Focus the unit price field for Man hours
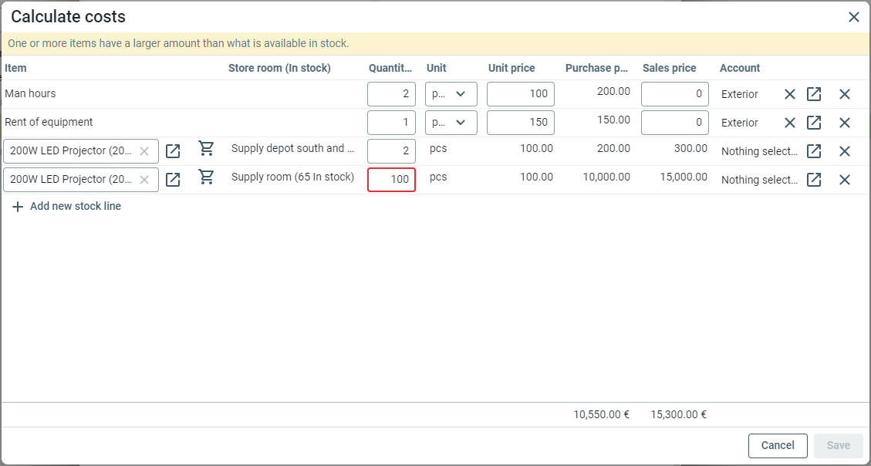 click(x=520, y=94)
